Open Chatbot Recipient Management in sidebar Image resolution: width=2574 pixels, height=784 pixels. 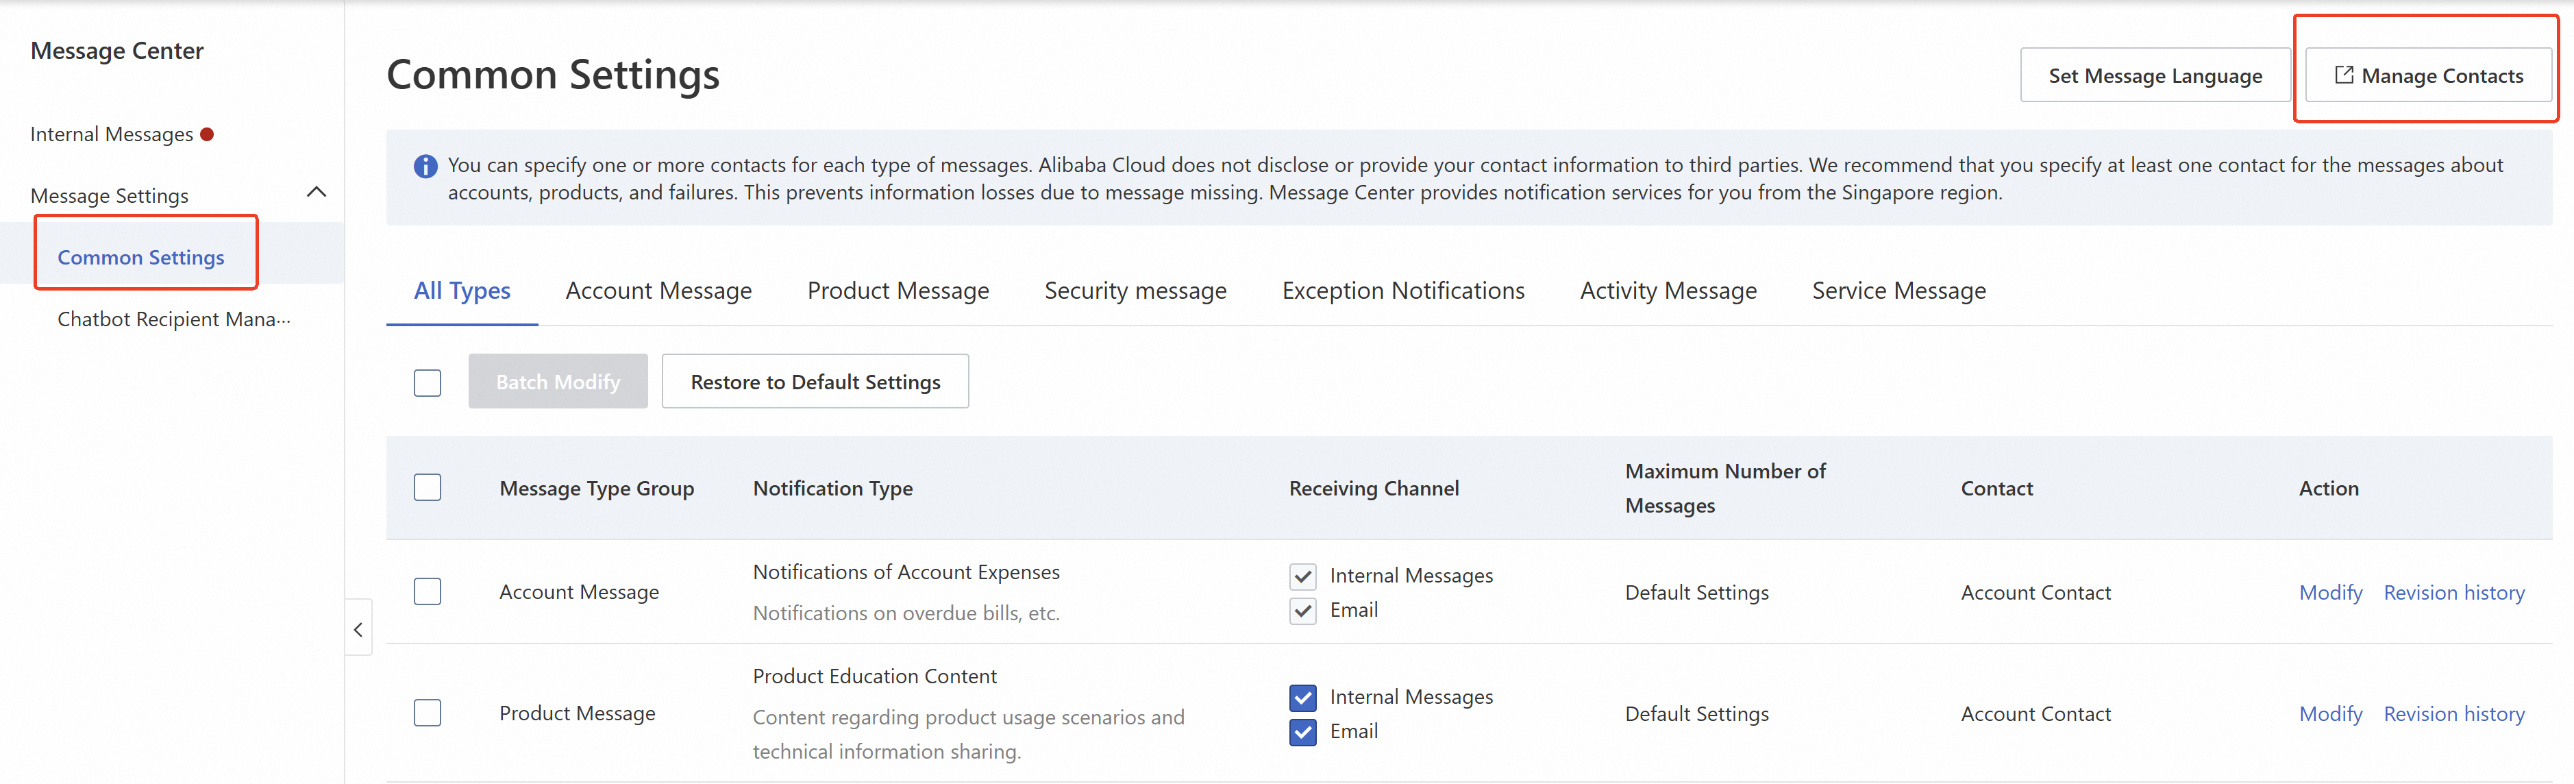coord(174,319)
